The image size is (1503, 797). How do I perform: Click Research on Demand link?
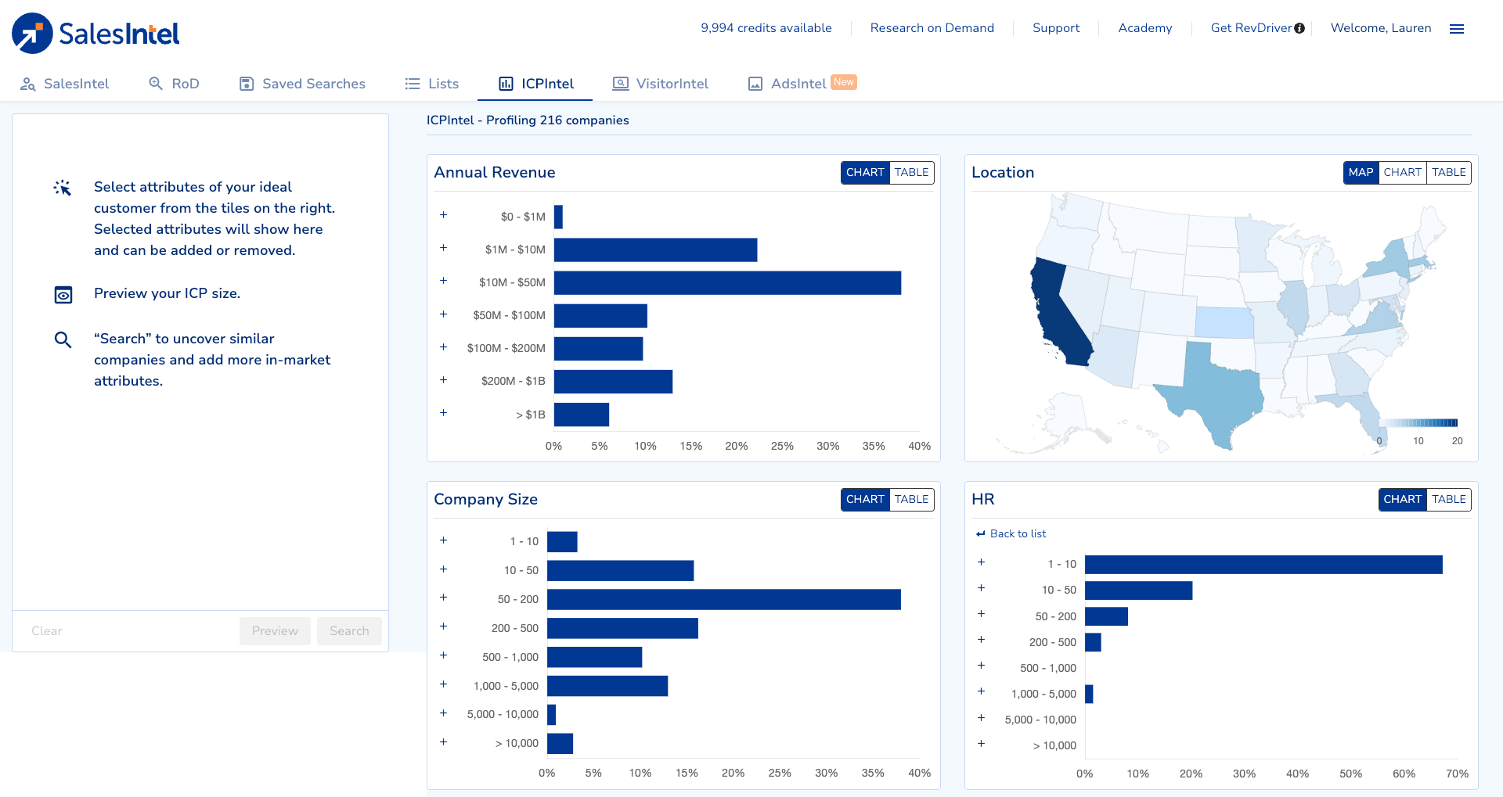[932, 28]
